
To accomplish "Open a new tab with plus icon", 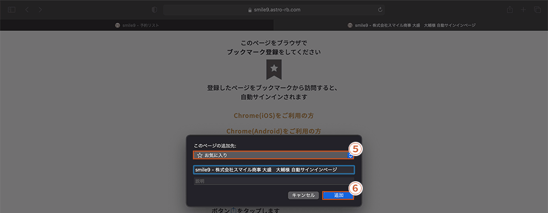I will point(523,10).
